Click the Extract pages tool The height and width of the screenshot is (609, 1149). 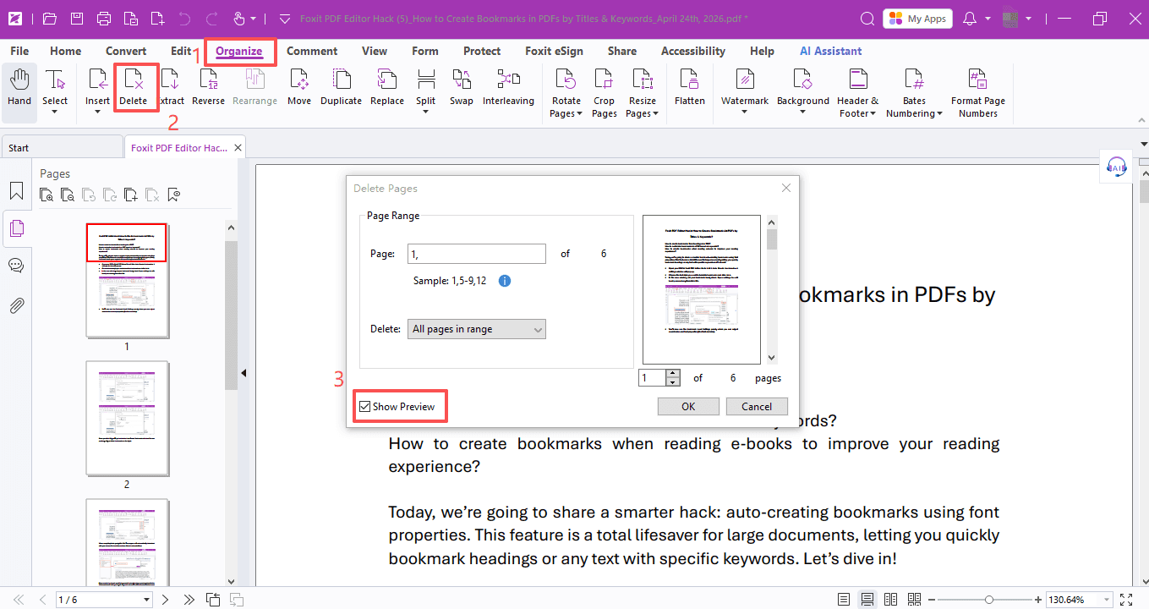[x=171, y=88]
